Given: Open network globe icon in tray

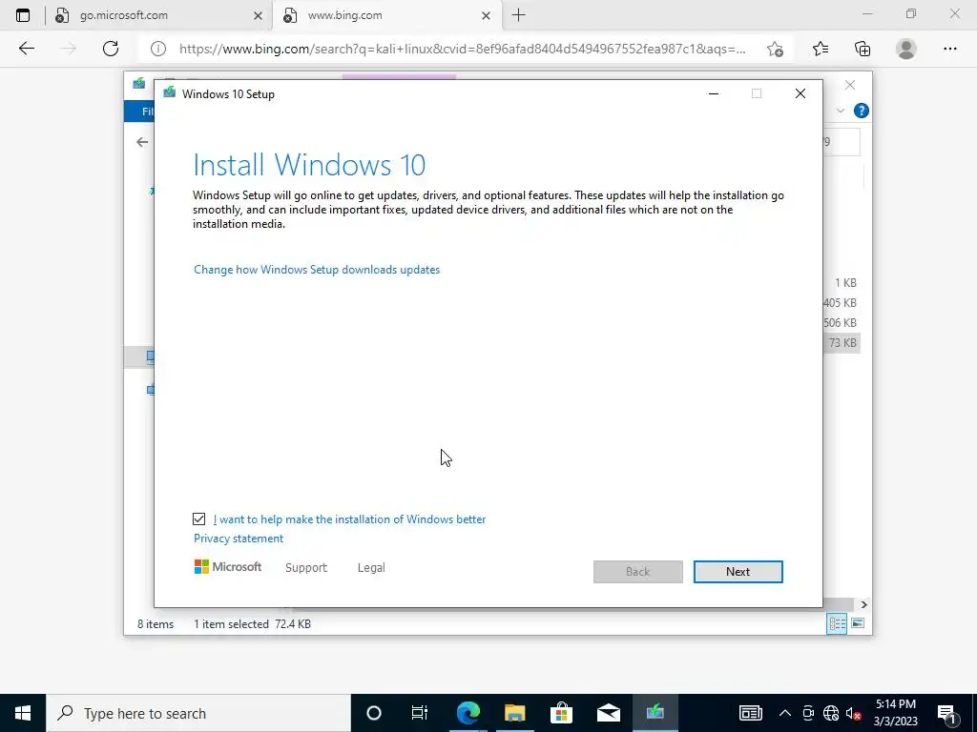Looking at the screenshot, I should pyautogui.click(x=831, y=713).
